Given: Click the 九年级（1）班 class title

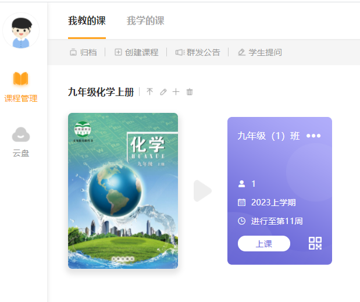Looking at the screenshot, I should click(269, 136).
